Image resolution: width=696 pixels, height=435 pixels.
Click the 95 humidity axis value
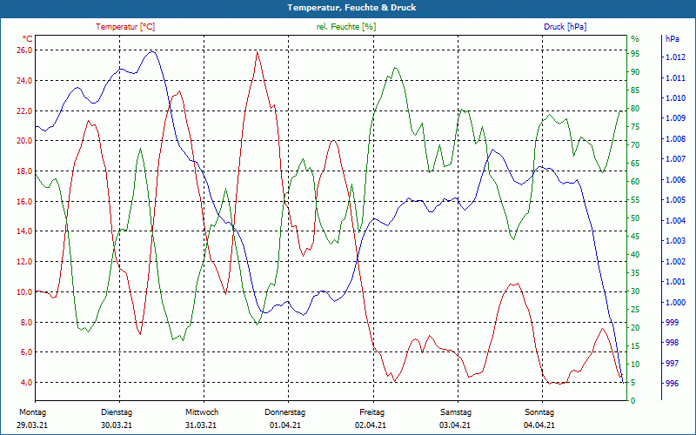(635, 54)
